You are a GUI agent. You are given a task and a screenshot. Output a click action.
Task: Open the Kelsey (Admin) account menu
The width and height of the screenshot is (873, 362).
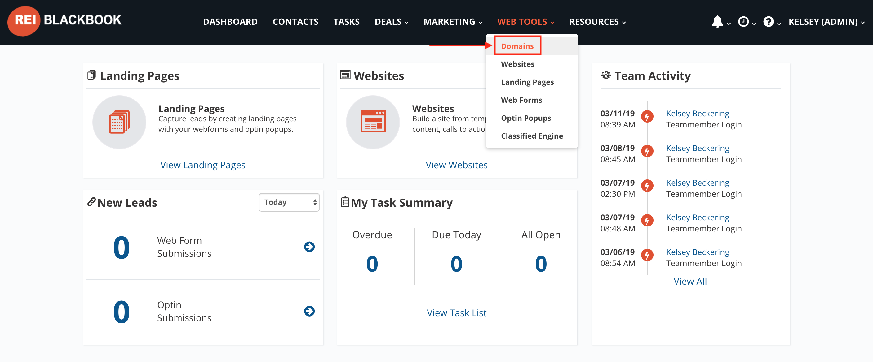click(826, 22)
